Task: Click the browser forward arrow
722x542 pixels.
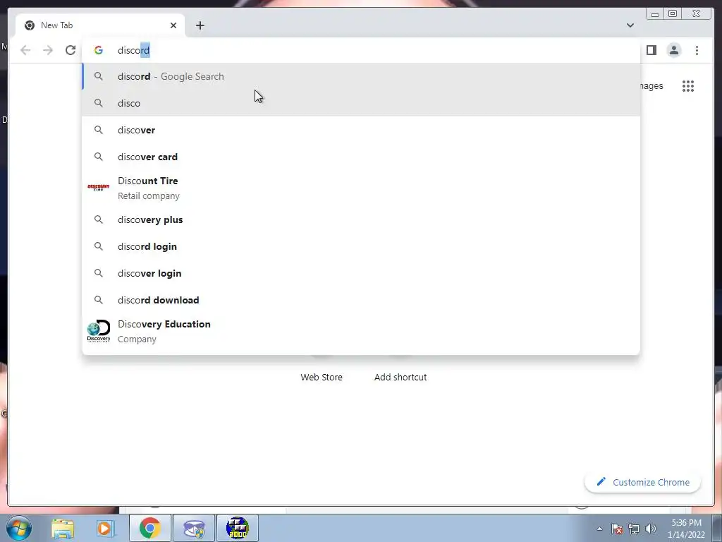Action: (48, 50)
